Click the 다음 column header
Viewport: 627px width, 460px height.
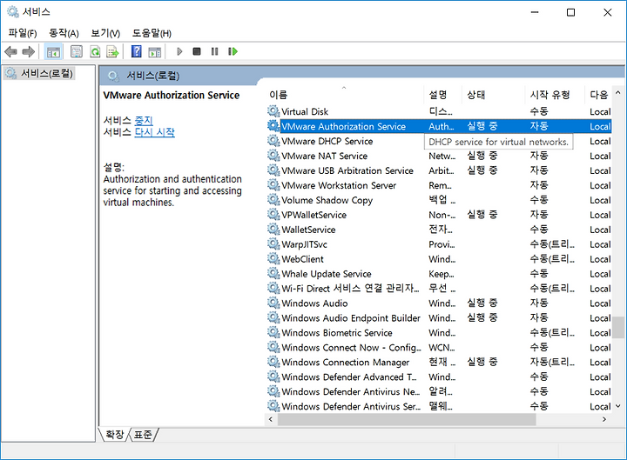(x=598, y=95)
